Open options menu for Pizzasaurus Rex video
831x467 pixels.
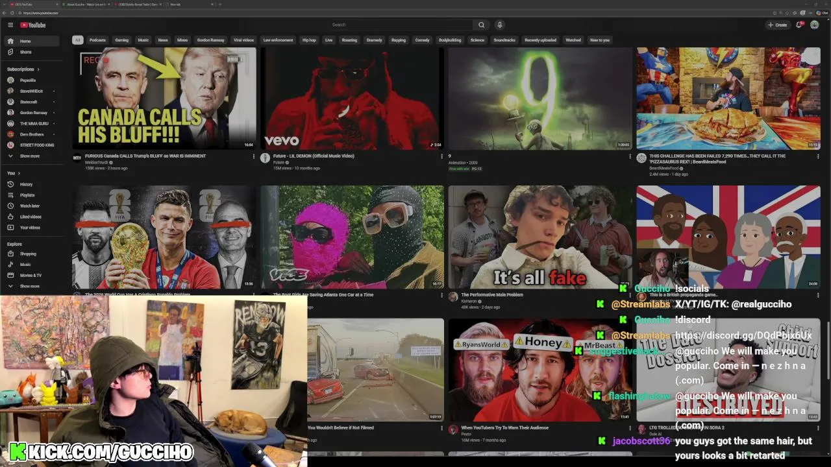(818, 156)
